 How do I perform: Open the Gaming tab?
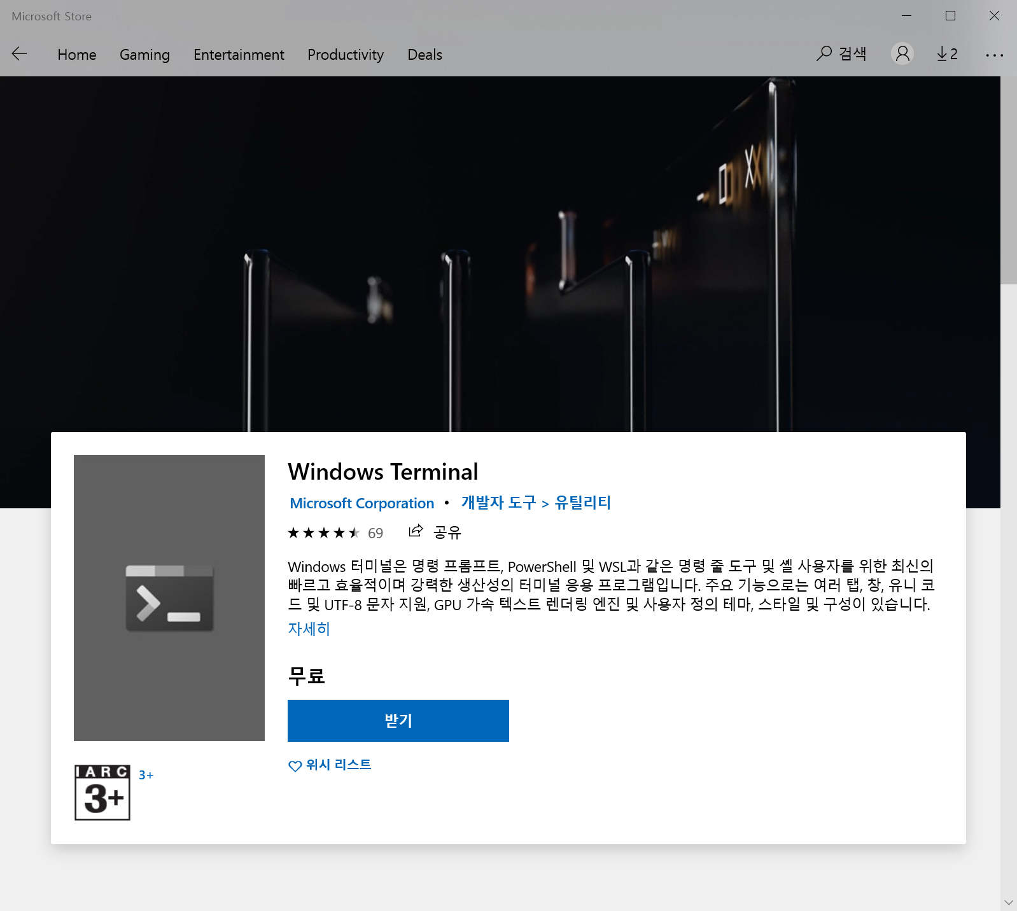144,55
